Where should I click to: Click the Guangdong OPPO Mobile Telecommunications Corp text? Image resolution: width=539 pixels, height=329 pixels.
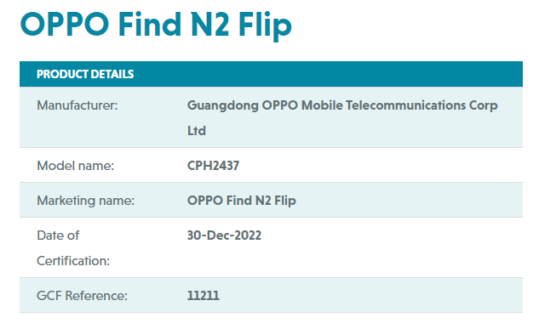point(342,105)
